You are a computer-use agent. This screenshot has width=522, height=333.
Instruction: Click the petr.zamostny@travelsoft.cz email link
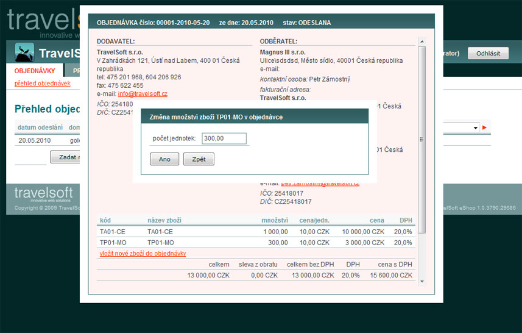320,184
